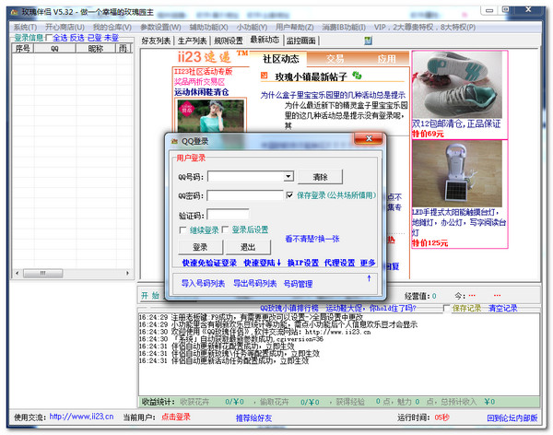Expand 快速登陆 dropdown link
The height and width of the screenshot is (435, 553).
tap(263, 263)
